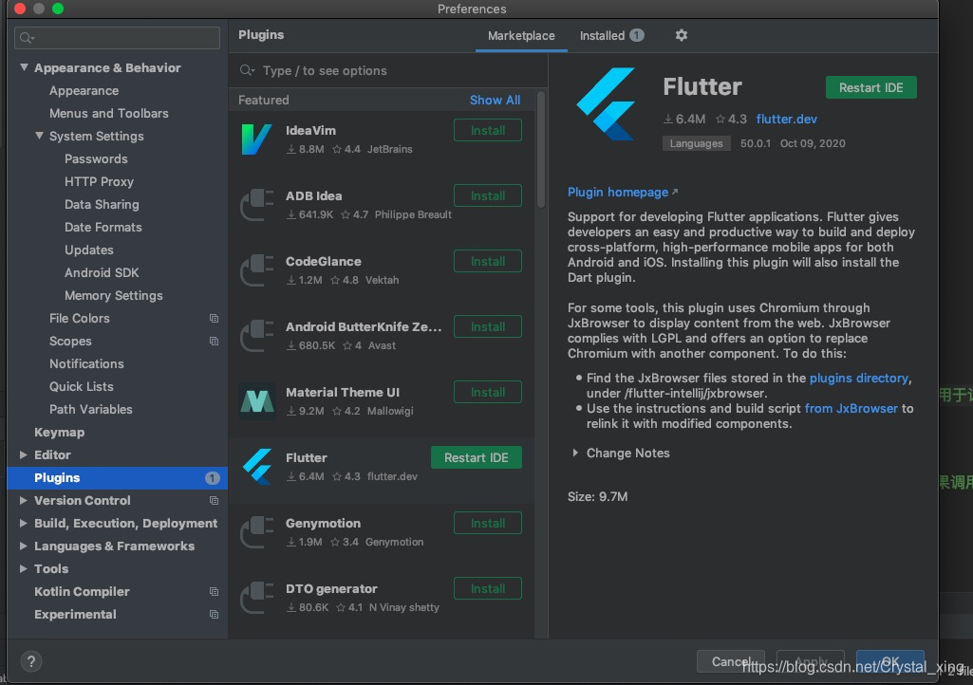The height and width of the screenshot is (685, 973).
Task: Click the Version Control project-level icon
Action: coord(215,501)
